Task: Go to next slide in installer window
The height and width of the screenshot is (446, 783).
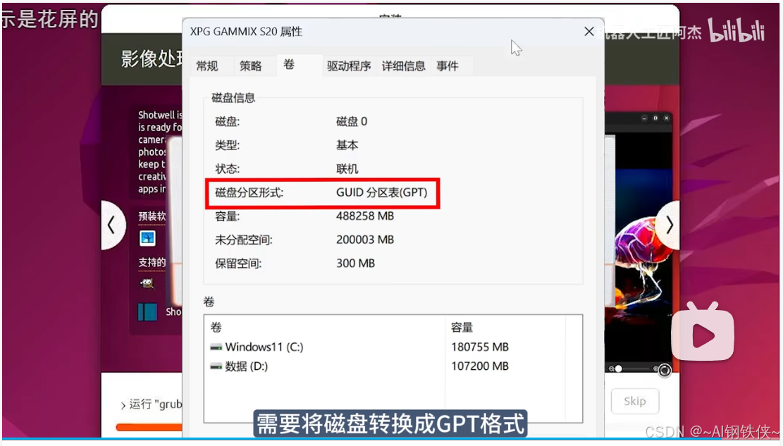Action: coord(669,225)
